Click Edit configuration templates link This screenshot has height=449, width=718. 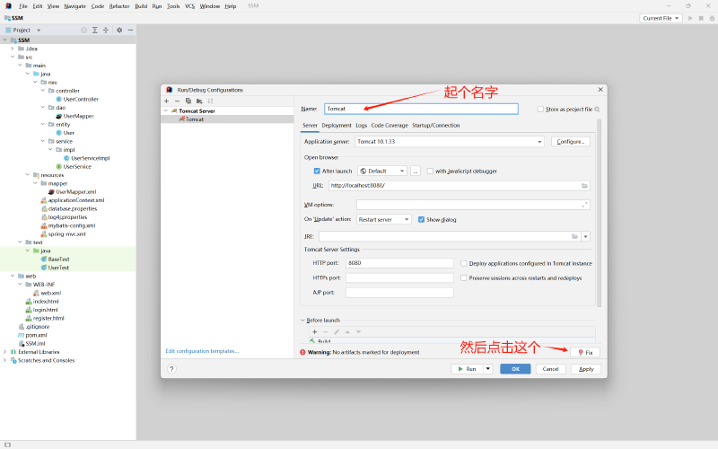tap(202, 351)
